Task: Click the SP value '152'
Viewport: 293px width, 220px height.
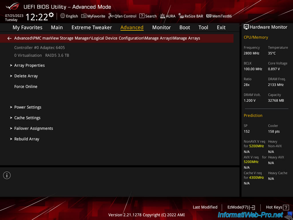Action: coord(247,131)
